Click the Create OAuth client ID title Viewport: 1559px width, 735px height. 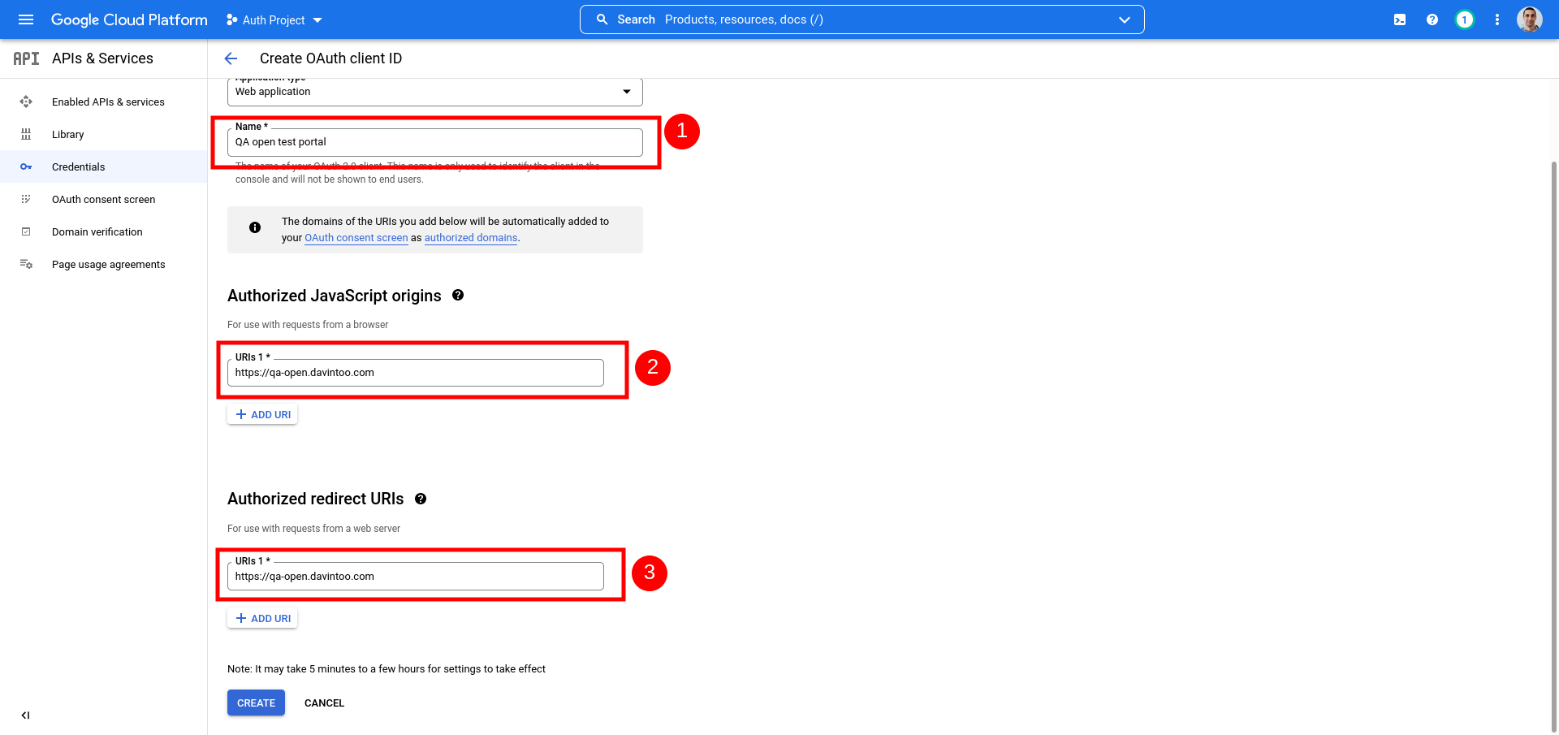[330, 58]
